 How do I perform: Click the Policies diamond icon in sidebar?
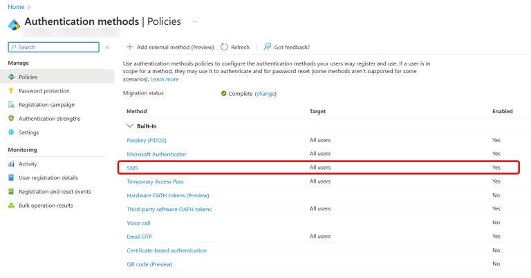[11, 77]
